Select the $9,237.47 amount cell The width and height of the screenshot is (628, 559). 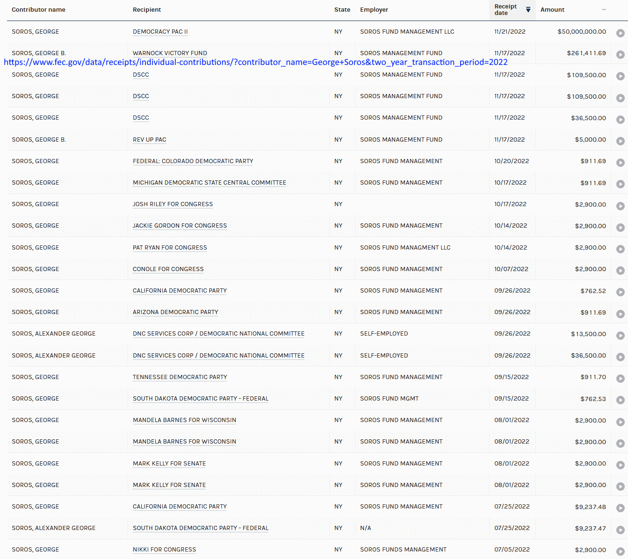pos(591,528)
